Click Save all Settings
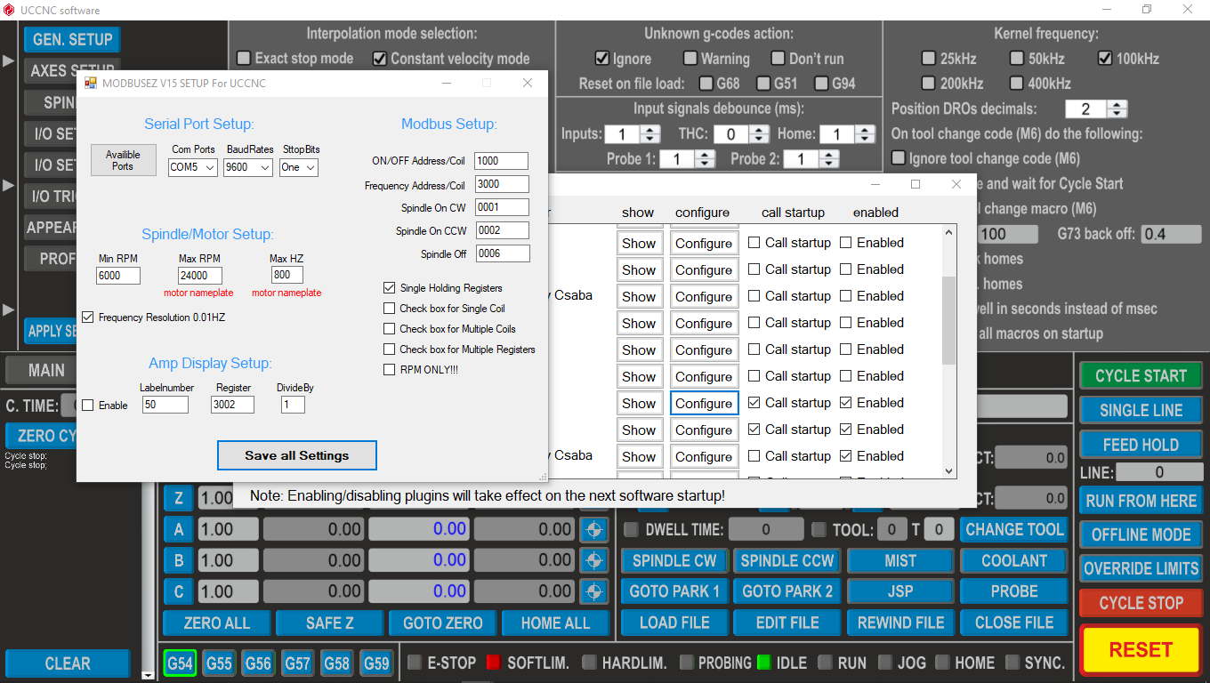This screenshot has width=1210, height=683. pos(297,455)
